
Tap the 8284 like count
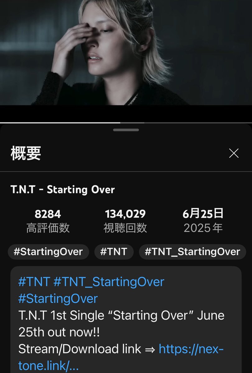click(48, 214)
